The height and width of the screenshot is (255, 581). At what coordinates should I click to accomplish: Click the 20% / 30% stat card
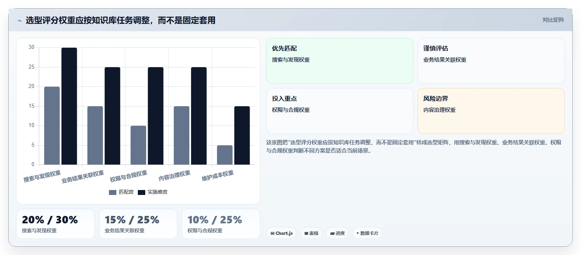[55, 224]
